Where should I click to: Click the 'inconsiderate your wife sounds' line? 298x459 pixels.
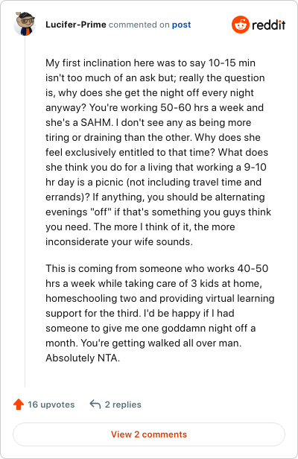pyautogui.click(x=119, y=241)
